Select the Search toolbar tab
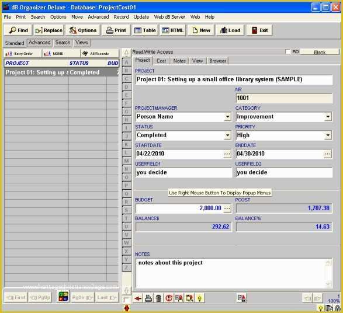The height and width of the screenshot is (313, 343). coord(63,43)
